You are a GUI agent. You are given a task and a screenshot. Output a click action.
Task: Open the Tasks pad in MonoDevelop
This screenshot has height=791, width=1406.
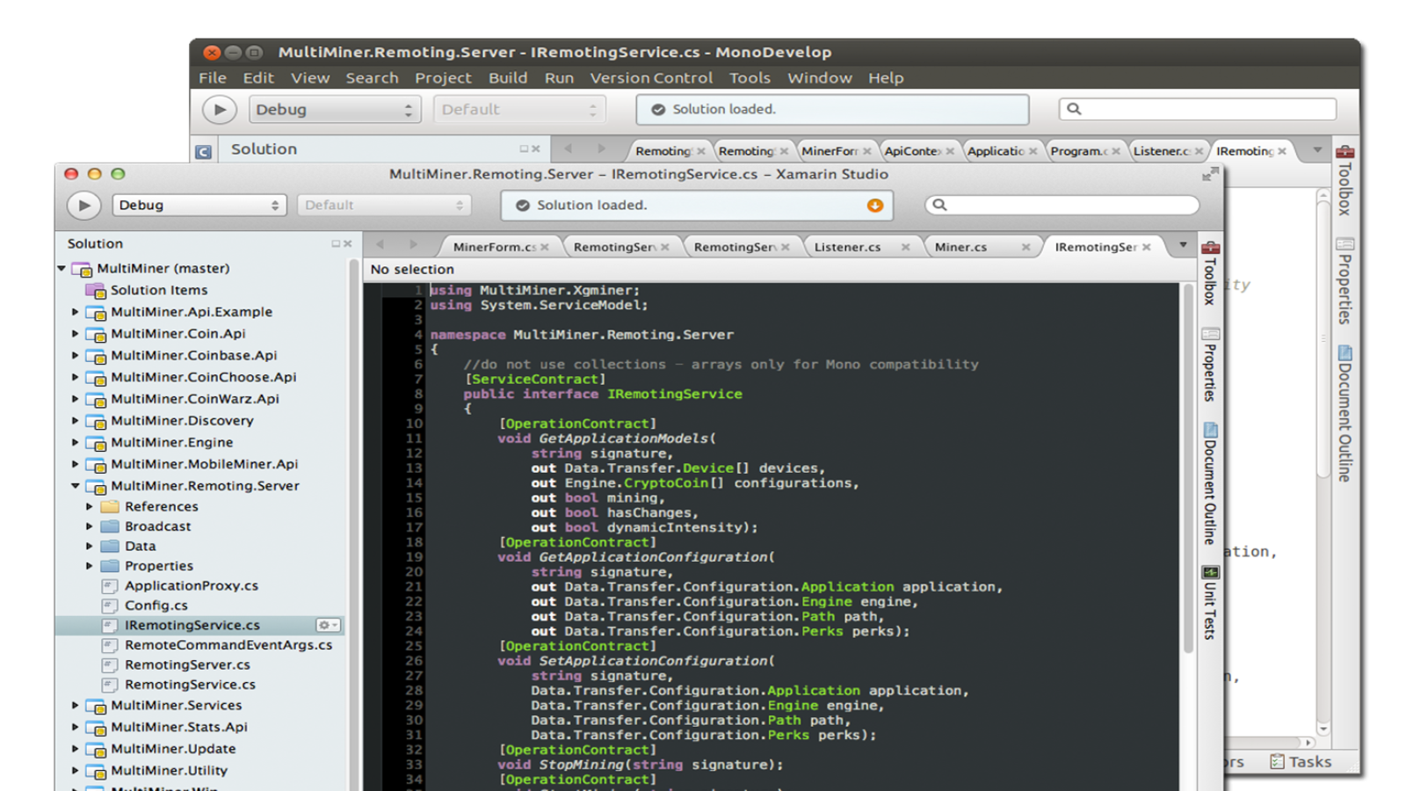click(x=1301, y=762)
